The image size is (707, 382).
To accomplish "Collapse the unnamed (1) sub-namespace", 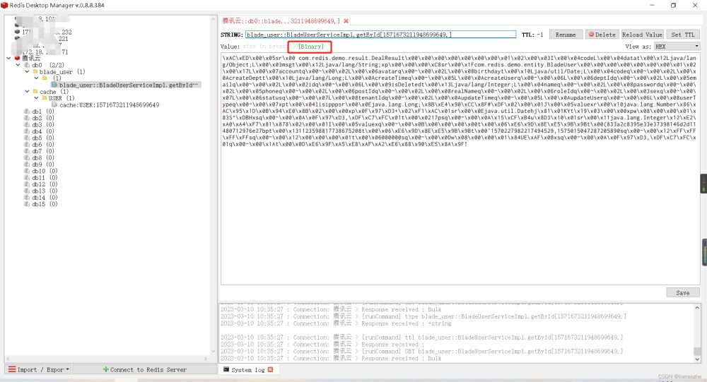I will [x=36, y=78].
